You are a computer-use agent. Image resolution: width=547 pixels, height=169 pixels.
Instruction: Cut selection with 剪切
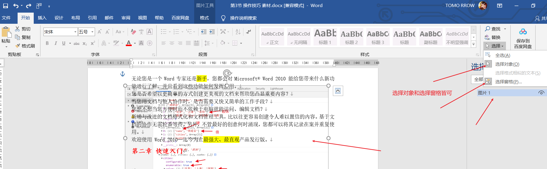(x=23, y=29)
